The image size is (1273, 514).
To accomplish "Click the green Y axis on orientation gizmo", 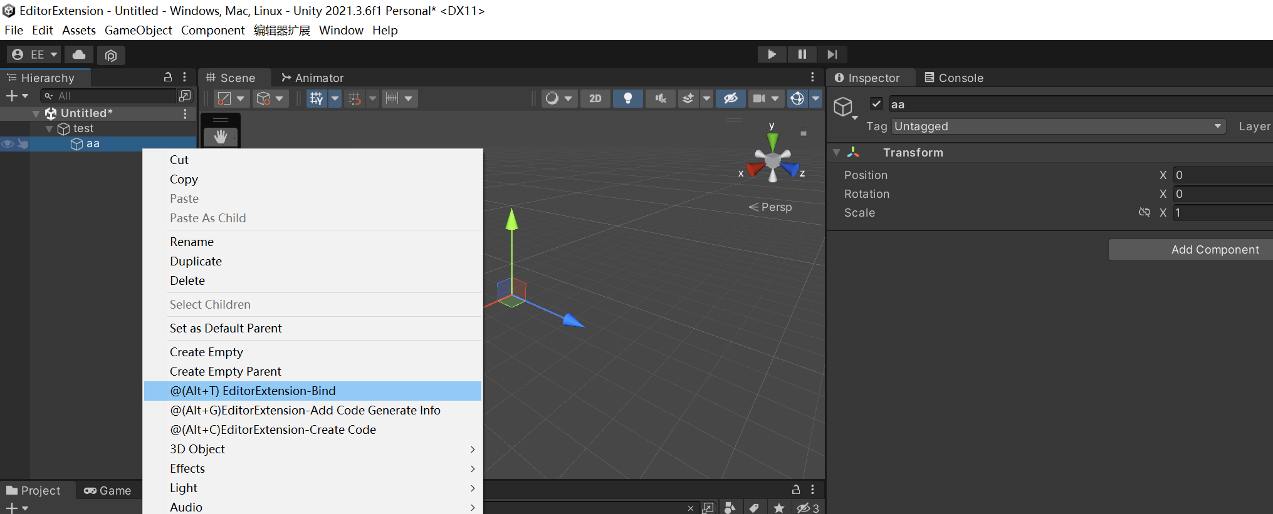I will point(773,140).
